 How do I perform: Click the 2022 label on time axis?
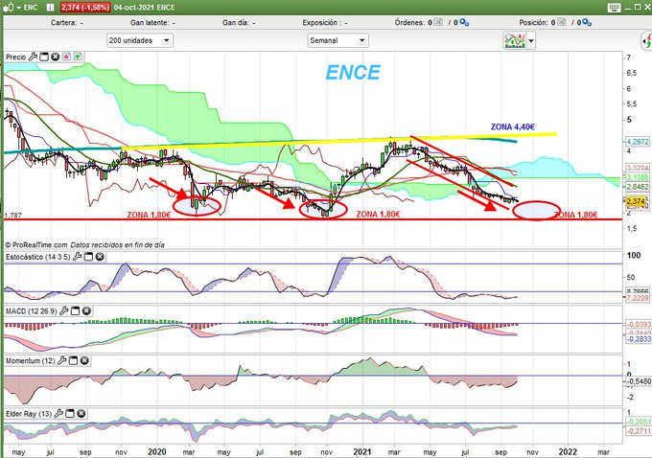(x=568, y=451)
